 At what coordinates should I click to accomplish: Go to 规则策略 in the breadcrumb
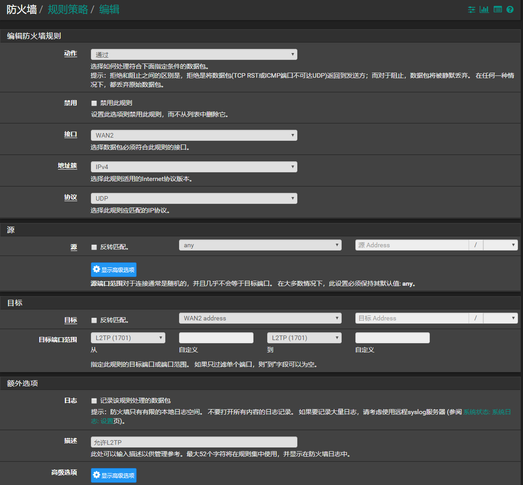pyautogui.click(x=68, y=10)
